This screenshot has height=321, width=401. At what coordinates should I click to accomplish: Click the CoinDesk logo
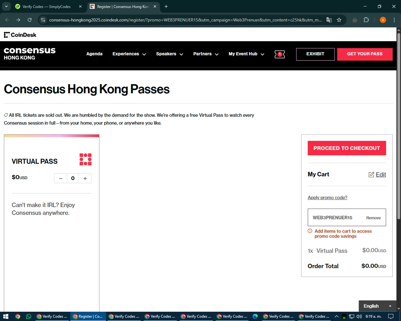coord(20,35)
